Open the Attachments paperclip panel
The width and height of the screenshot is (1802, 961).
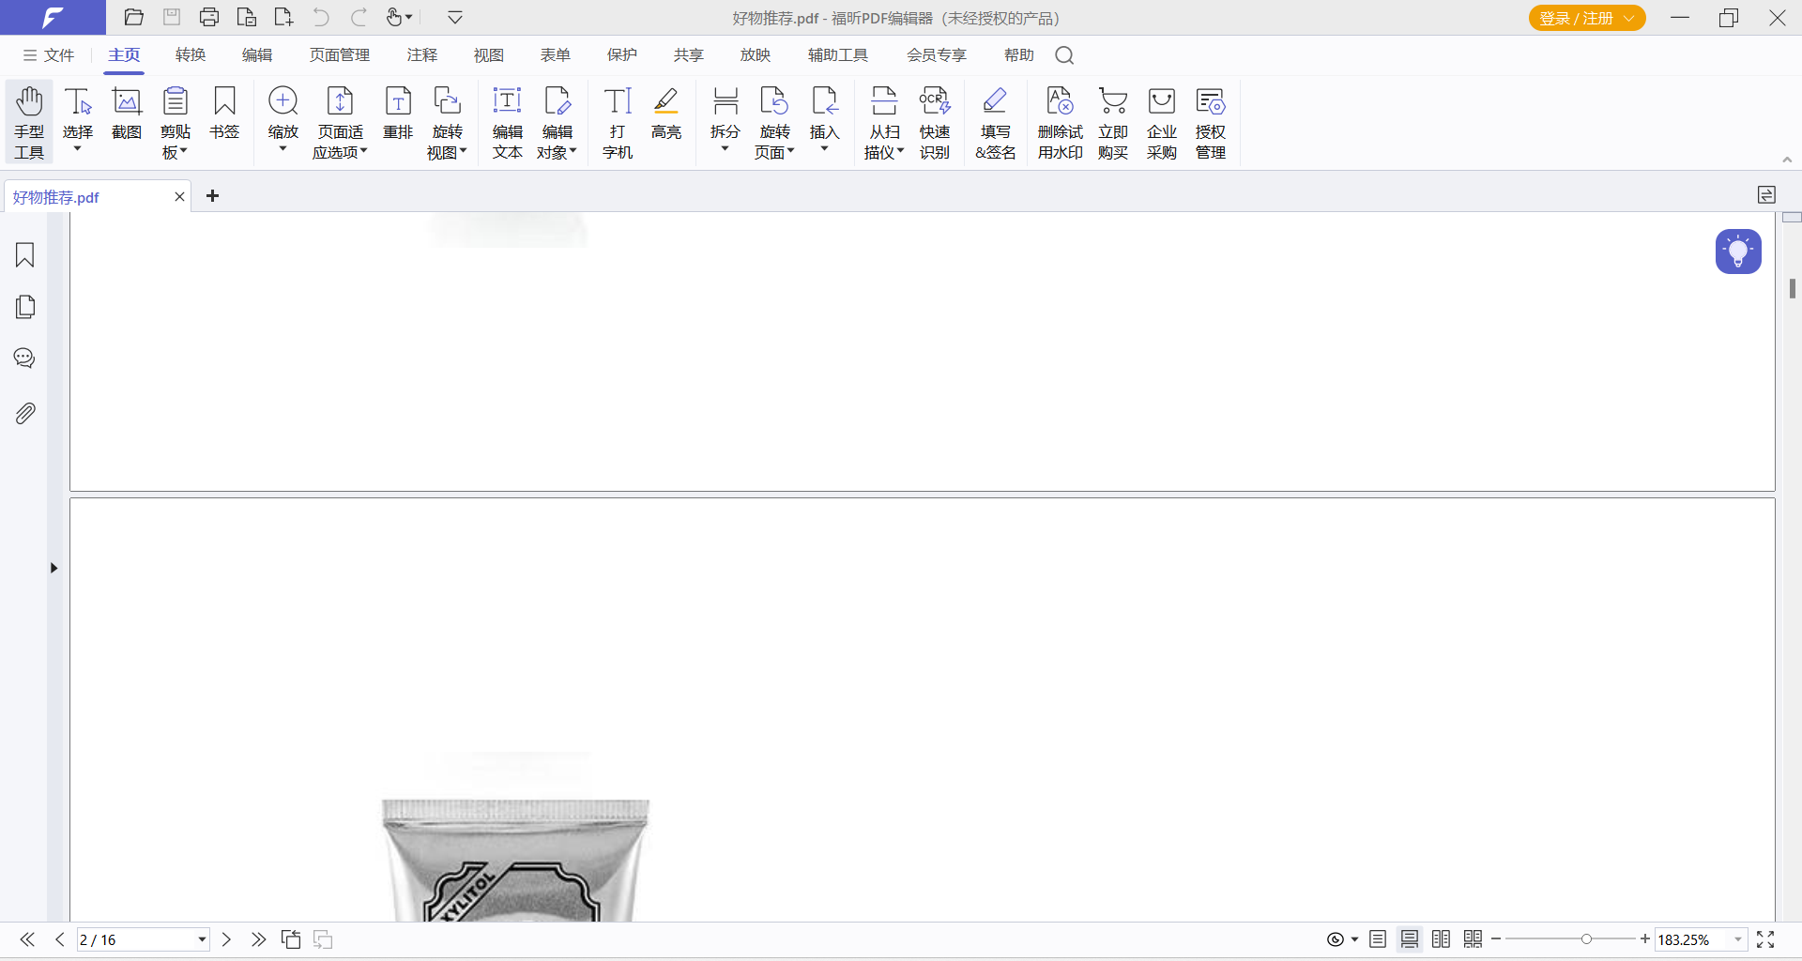(25, 413)
